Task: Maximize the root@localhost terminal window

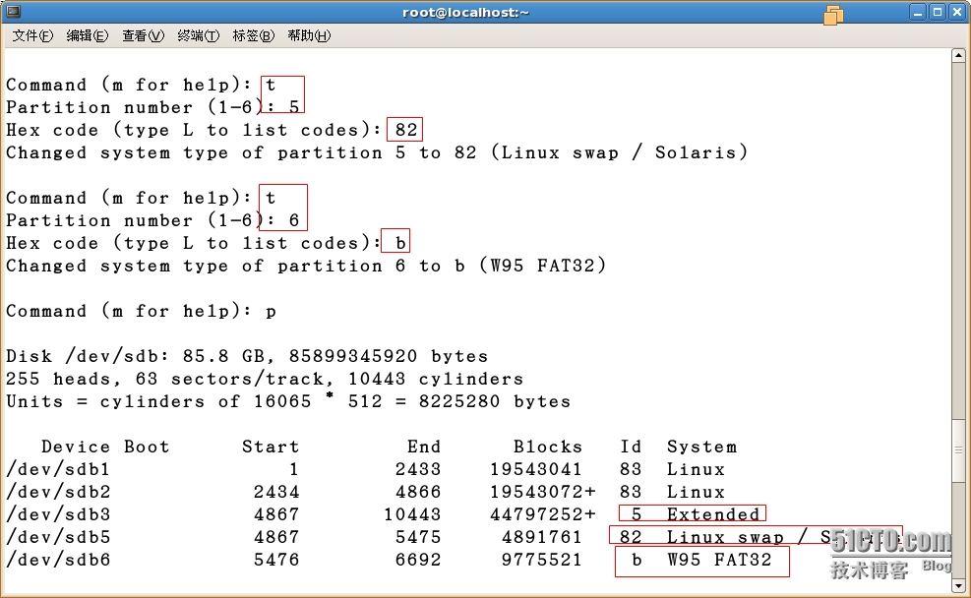Action: [938, 12]
